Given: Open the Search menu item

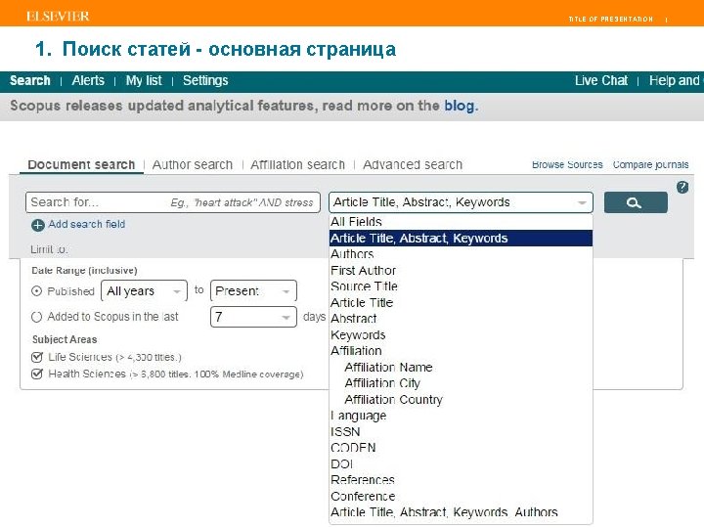Looking at the screenshot, I should point(30,81).
